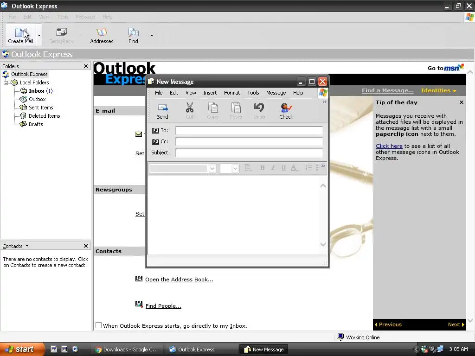Select the Outbox folder
This screenshot has width=475, height=356.
point(33,99)
